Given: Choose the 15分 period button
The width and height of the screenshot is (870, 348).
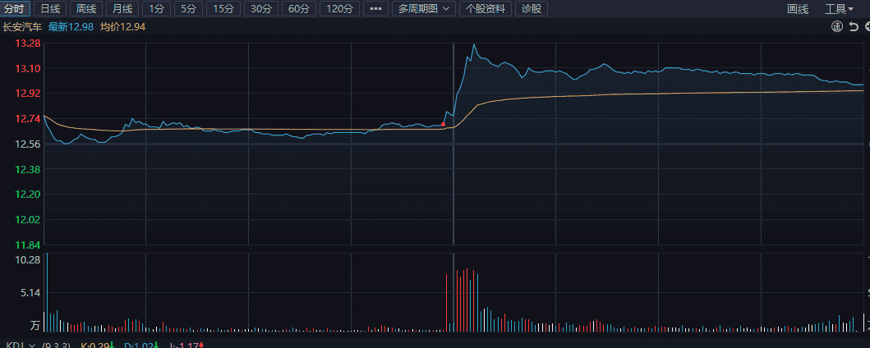Looking at the screenshot, I should (223, 9).
